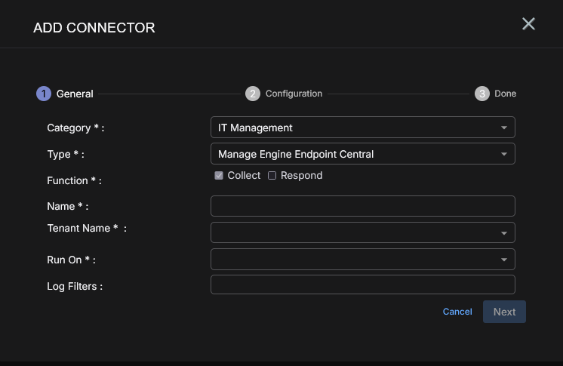
Task: Cancel adding the connector
Action: pyautogui.click(x=457, y=312)
